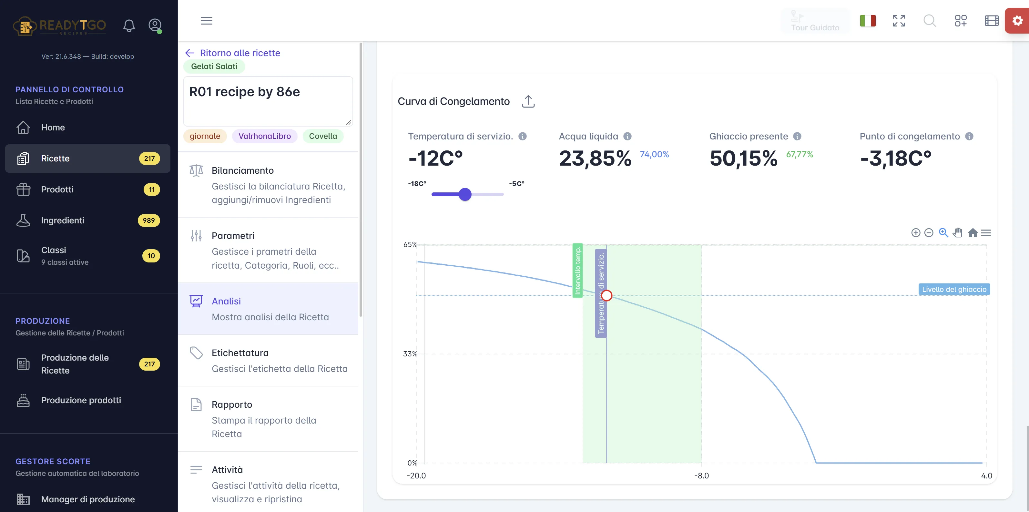1029x512 pixels.
Task: Go to Home in the sidebar
Action: [x=88, y=128]
